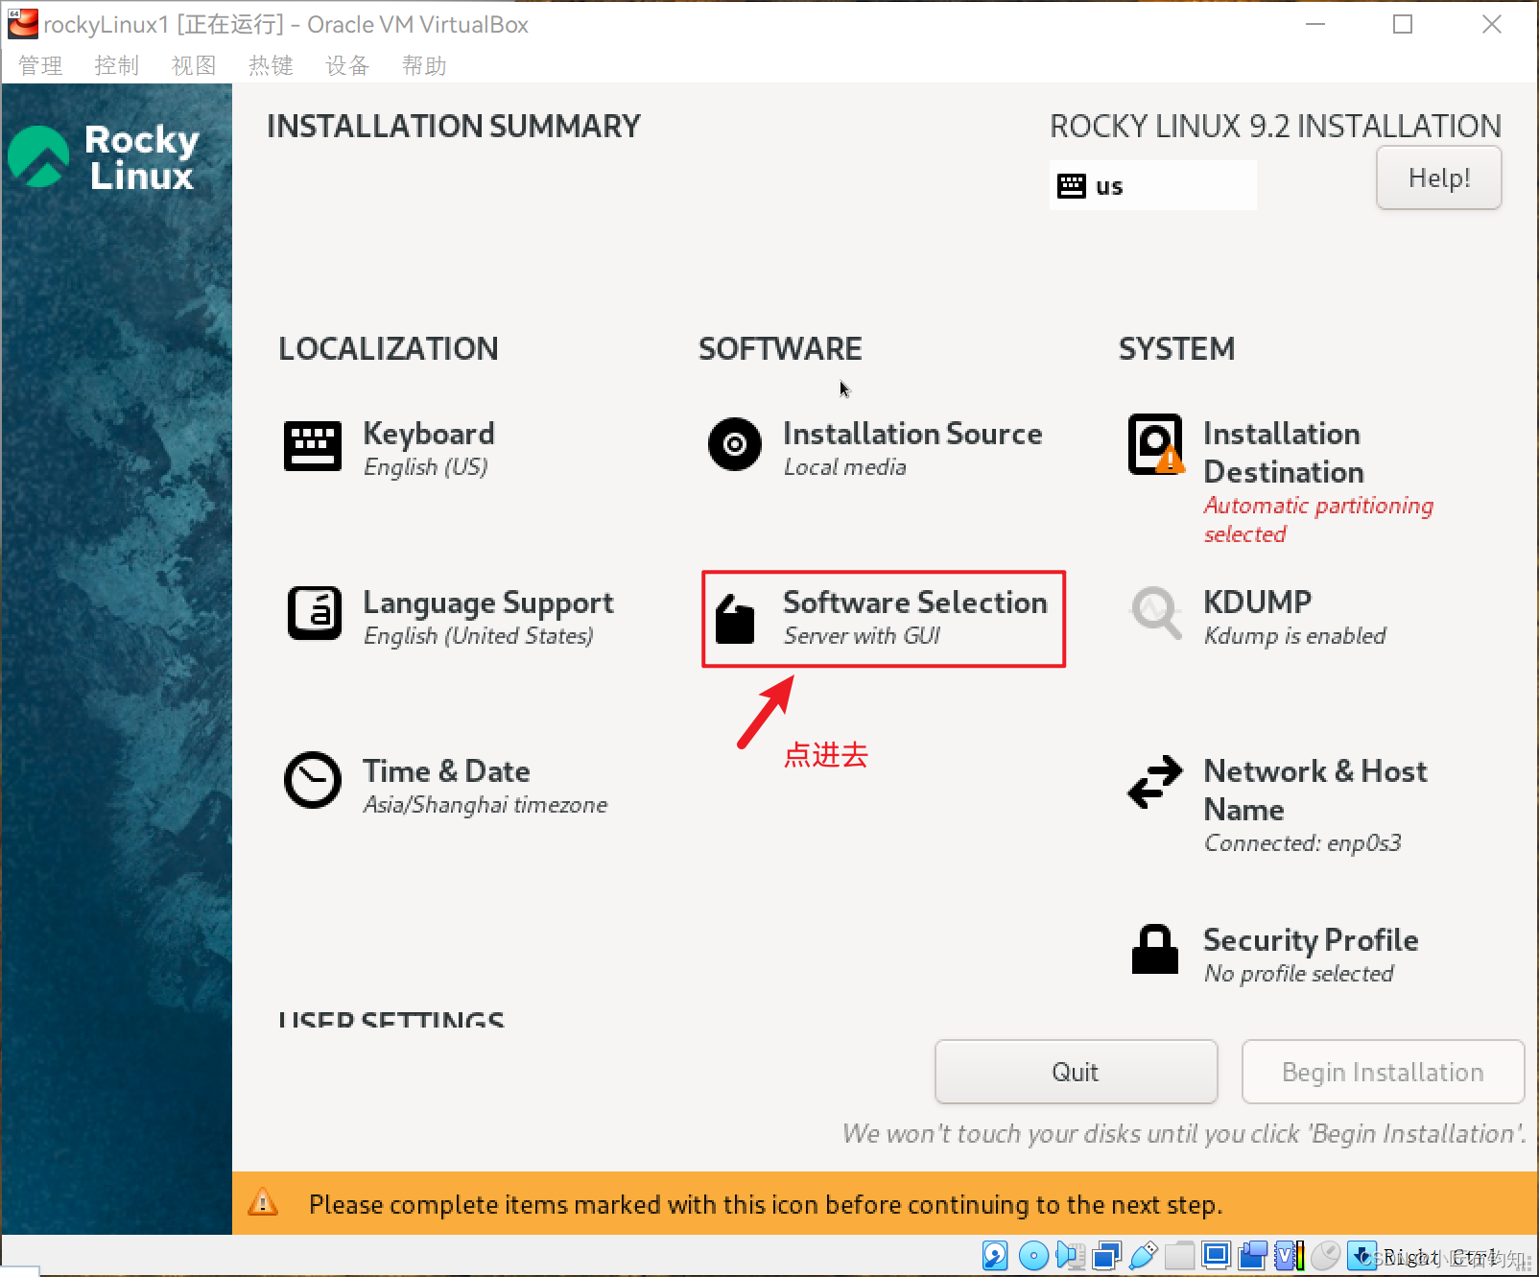
Task: Open Language Support icon
Action: point(315,613)
